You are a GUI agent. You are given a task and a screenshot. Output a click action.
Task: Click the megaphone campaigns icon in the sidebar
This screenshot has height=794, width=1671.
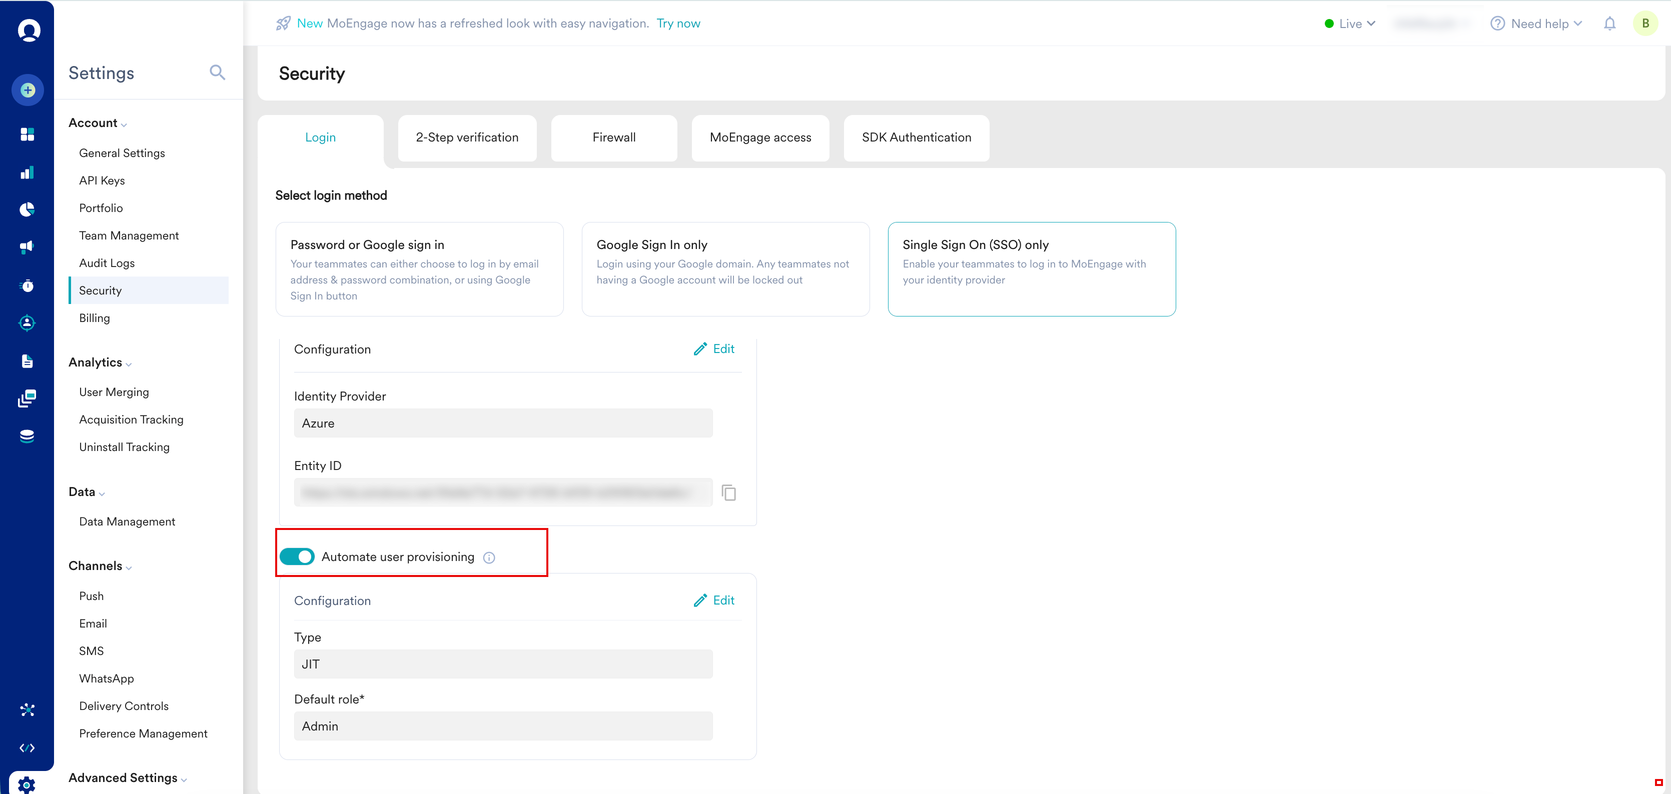click(x=27, y=247)
